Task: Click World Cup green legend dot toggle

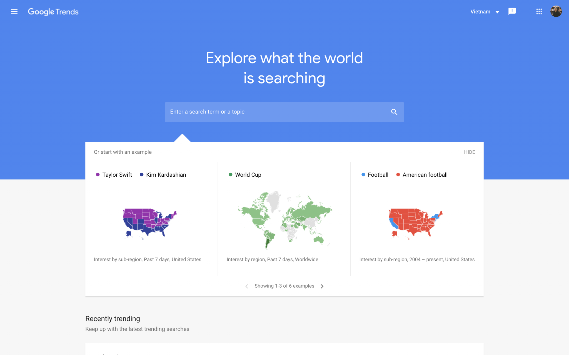Action: [x=230, y=175]
